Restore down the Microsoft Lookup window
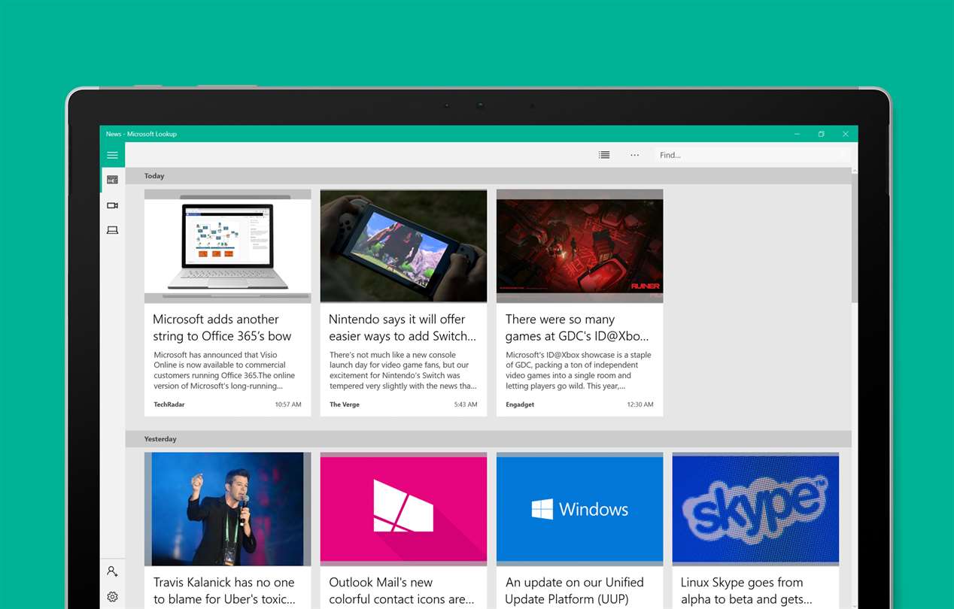 coord(822,134)
